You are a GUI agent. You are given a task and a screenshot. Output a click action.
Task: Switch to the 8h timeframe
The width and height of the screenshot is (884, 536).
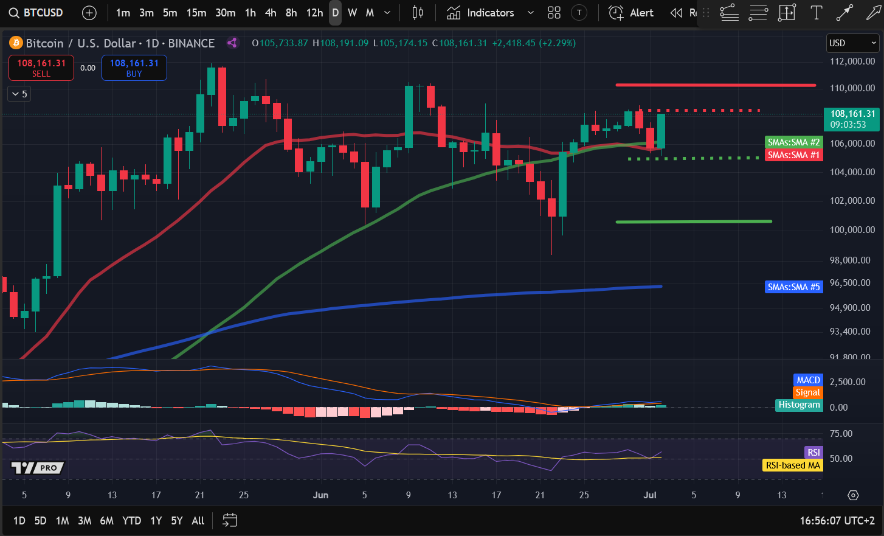291,13
